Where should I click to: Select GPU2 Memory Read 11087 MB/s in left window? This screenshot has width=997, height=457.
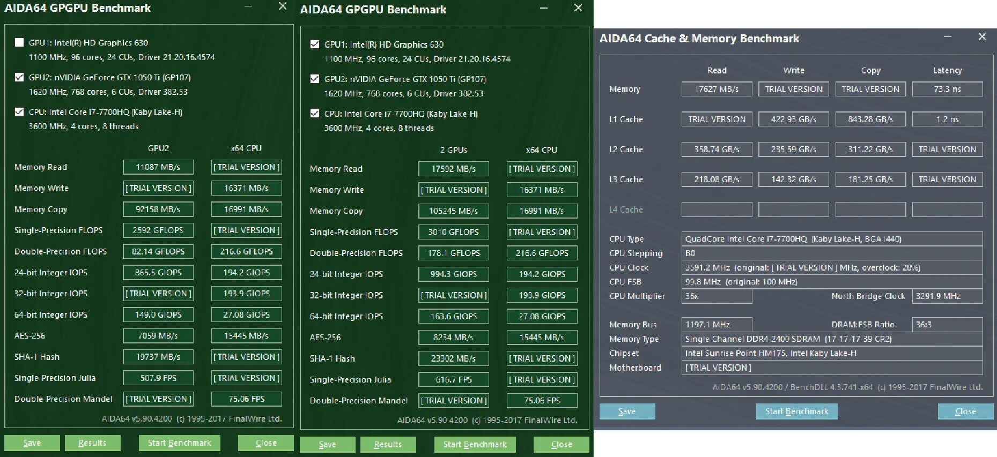click(158, 167)
